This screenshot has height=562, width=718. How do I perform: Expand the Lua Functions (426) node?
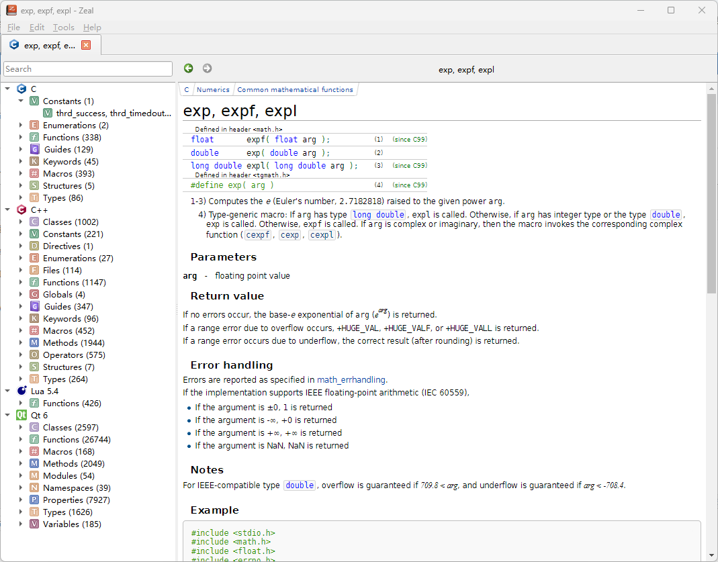point(21,403)
